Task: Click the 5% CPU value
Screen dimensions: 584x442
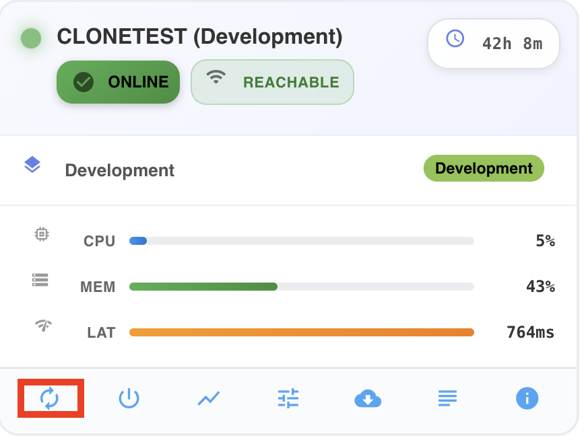Action: (545, 241)
